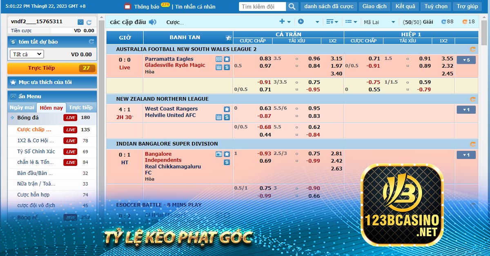Click the orange Trực Tiếp live button

(52, 68)
